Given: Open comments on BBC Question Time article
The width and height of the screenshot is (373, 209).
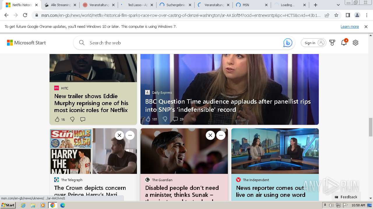Looking at the screenshot, I should [175, 119].
